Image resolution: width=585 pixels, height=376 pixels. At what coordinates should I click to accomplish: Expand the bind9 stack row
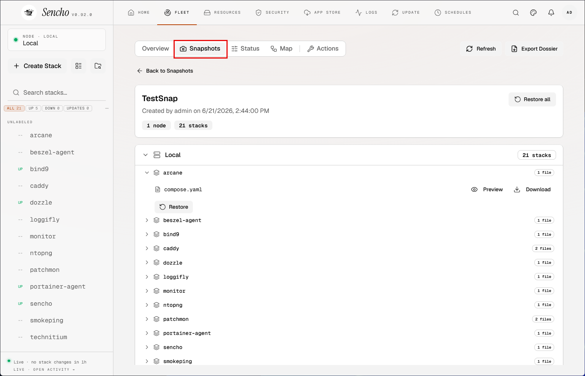(x=147, y=234)
